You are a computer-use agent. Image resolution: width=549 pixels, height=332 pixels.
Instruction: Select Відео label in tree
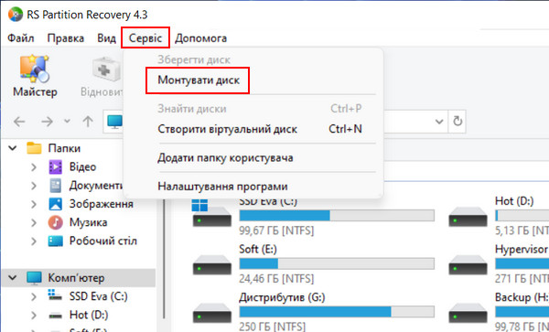82,166
